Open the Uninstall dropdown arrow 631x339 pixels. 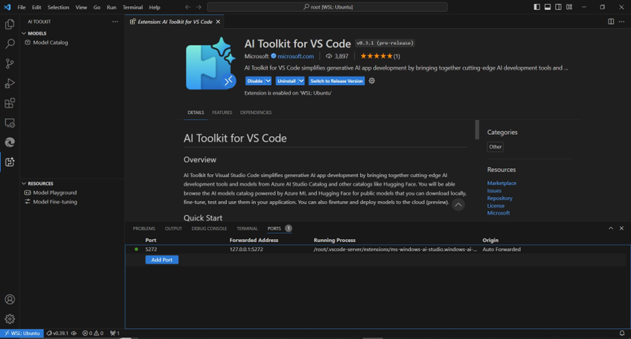coord(301,81)
